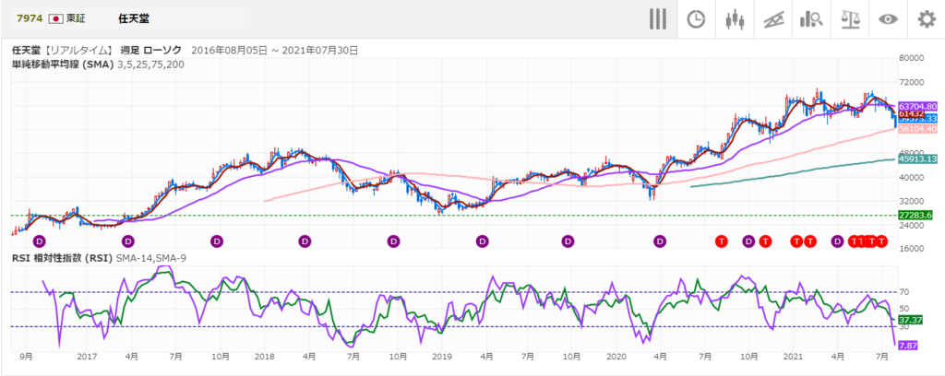The width and height of the screenshot is (945, 376).
Task: Click the D marker near April 2019
Action: [x=482, y=241]
